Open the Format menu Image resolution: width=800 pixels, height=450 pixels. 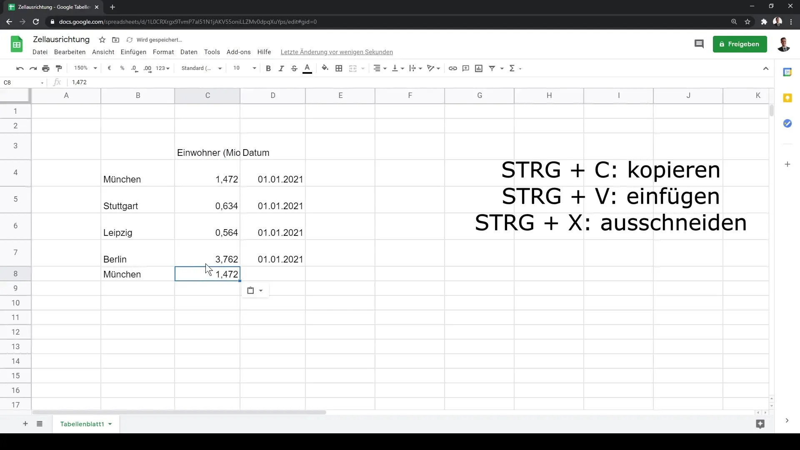[x=163, y=52]
